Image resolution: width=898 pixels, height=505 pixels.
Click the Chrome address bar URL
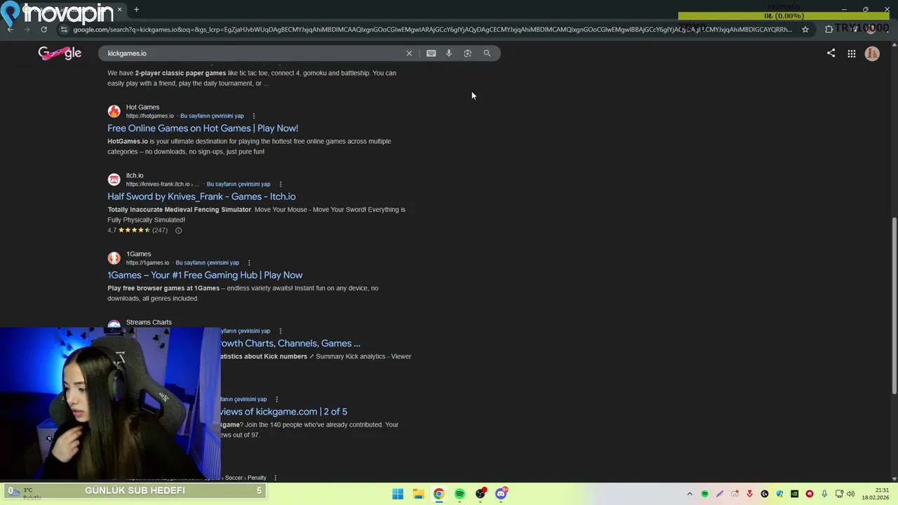tap(432, 29)
